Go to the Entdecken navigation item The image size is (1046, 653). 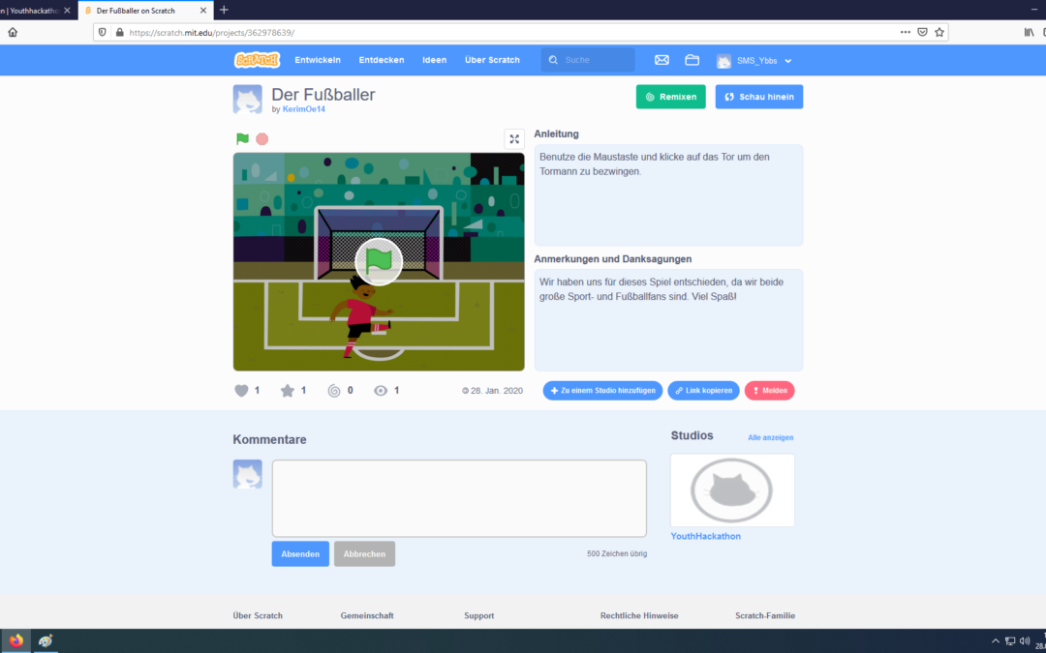point(382,60)
